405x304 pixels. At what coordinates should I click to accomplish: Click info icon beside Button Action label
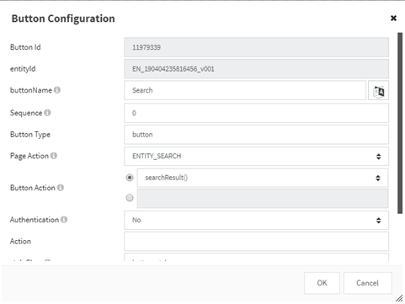(x=61, y=188)
